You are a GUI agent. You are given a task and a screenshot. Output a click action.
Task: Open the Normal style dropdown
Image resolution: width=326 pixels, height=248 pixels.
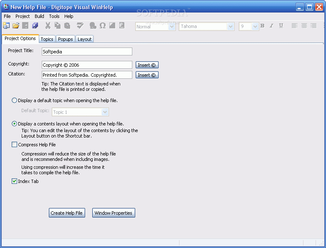coord(172,27)
